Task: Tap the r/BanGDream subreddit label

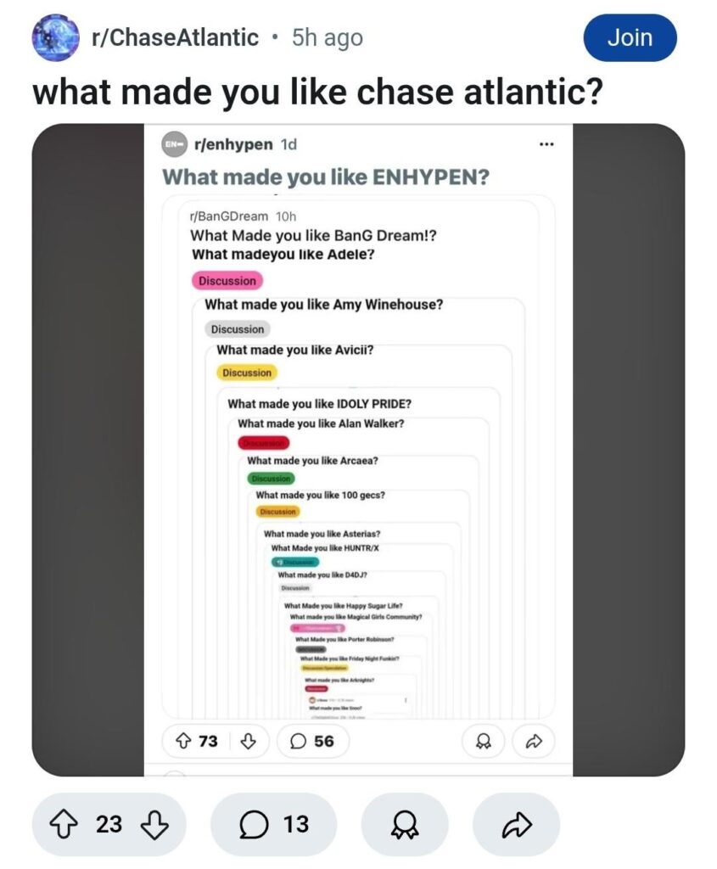Action: (228, 216)
